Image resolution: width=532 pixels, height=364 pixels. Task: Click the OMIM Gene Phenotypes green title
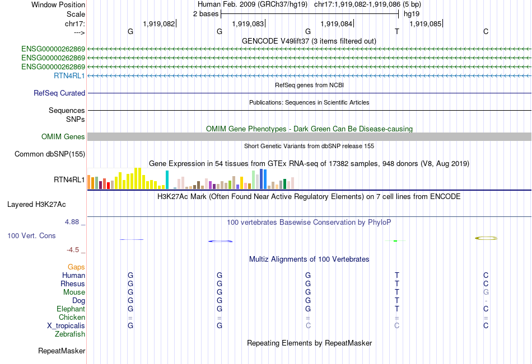pyautogui.click(x=310, y=129)
